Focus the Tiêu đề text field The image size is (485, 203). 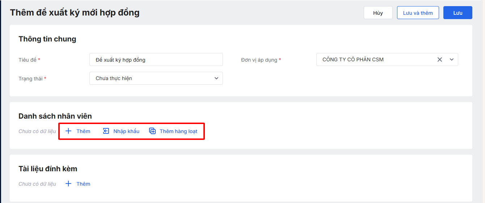click(156, 59)
